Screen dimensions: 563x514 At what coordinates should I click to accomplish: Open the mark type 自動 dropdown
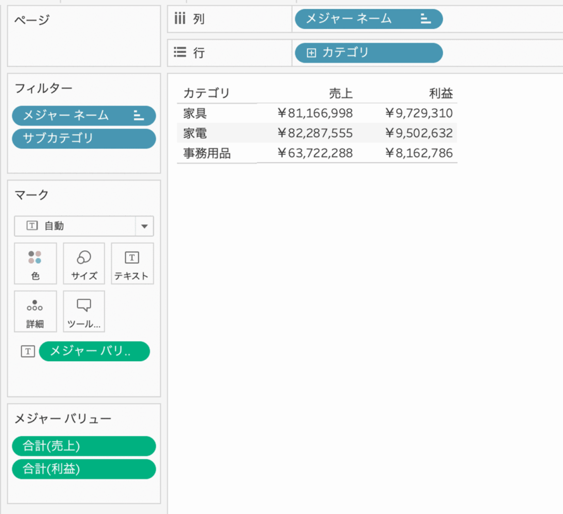coord(84,226)
